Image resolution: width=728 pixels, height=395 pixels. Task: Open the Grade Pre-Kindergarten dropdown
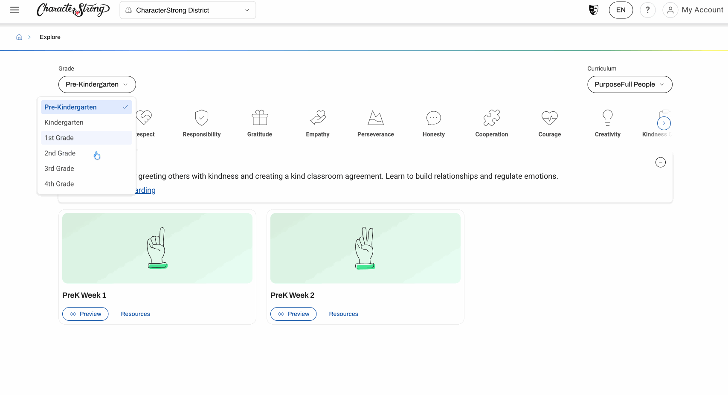[x=97, y=84]
